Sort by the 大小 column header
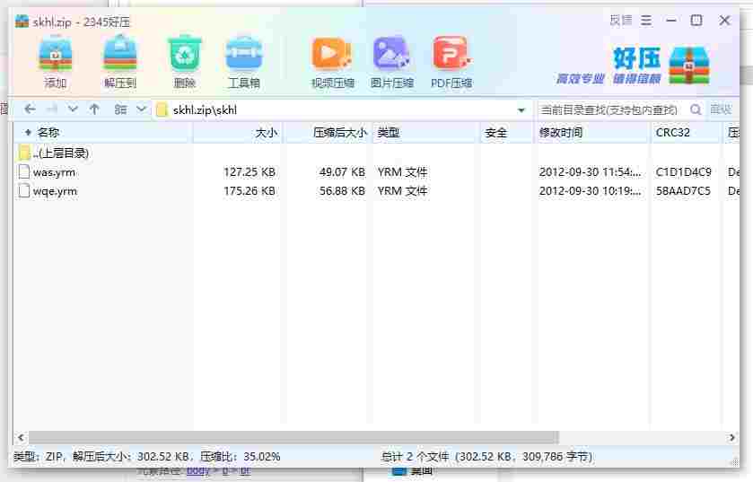The image size is (753, 482). pos(238,133)
